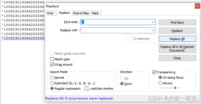Click the Find what input field
This screenshot has height=104, width=201.
pos(118,22)
